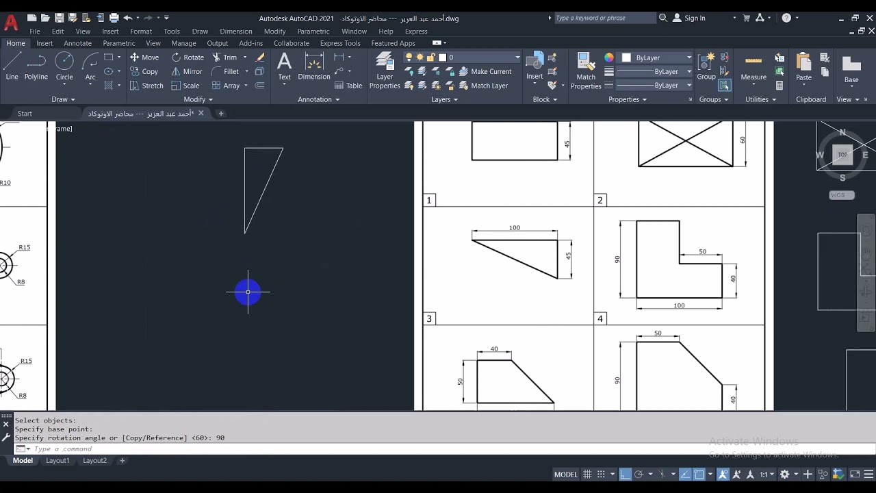
Task: Select the Arc tool
Action: point(90,66)
